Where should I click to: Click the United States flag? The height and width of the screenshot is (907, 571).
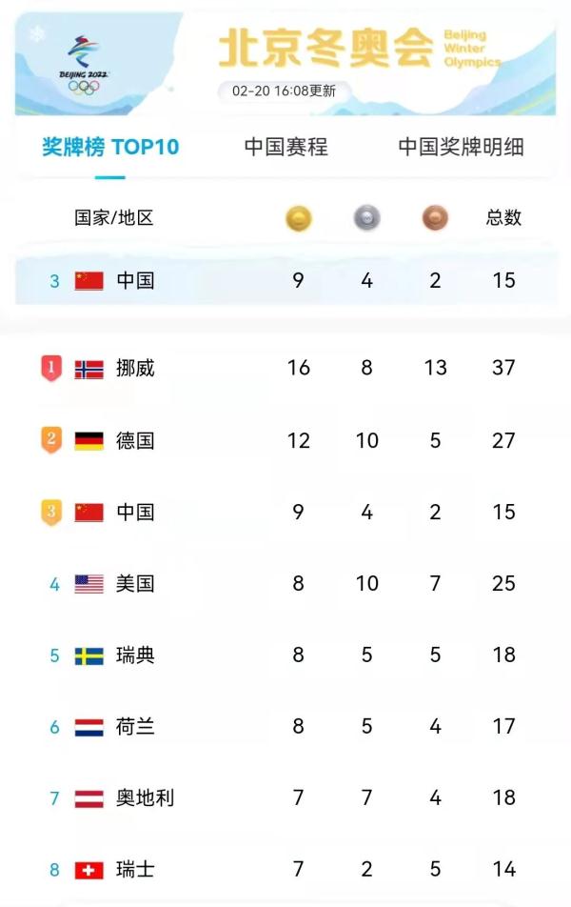(x=87, y=583)
